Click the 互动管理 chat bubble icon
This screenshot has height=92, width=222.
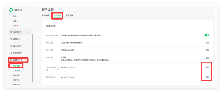pyautogui.click(x=11, y=32)
